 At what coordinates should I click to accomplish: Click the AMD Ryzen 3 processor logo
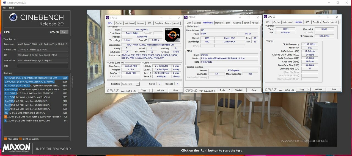click(x=172, y=35)
